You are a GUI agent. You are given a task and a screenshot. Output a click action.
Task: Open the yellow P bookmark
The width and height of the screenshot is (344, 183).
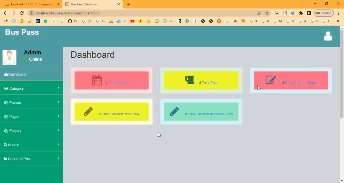click(141, 21)
